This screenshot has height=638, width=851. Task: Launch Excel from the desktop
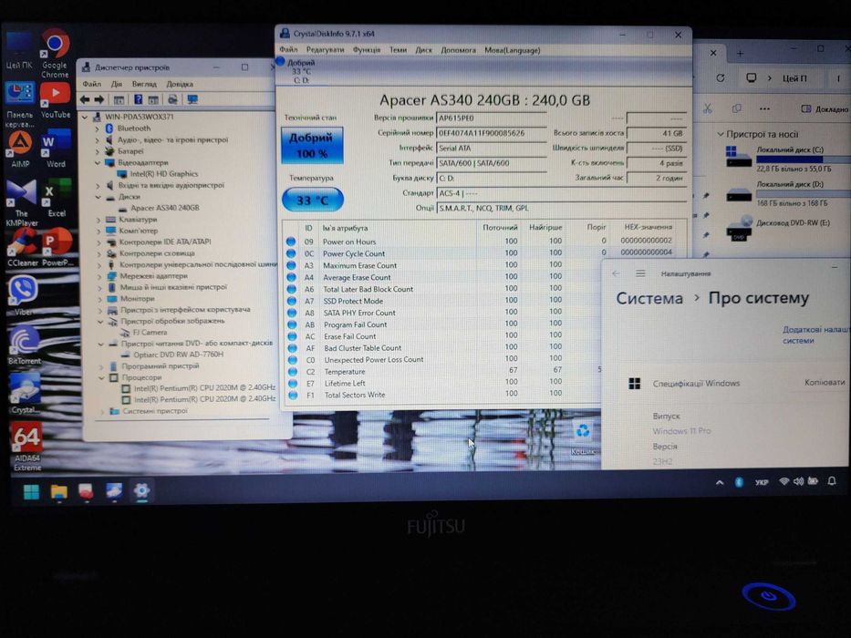tap(56, 199)
